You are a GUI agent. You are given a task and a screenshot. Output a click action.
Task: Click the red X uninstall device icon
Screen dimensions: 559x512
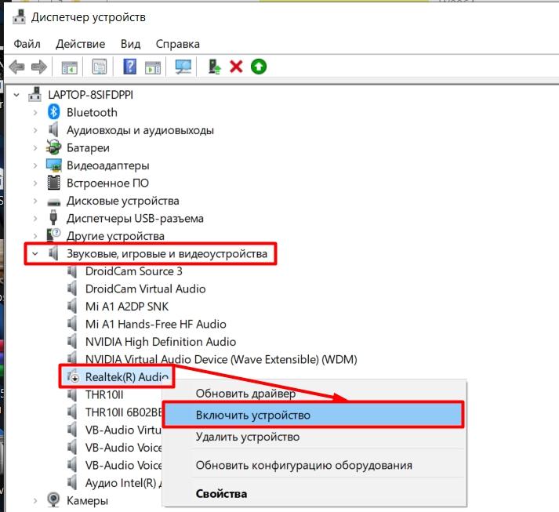click(236, 67)
